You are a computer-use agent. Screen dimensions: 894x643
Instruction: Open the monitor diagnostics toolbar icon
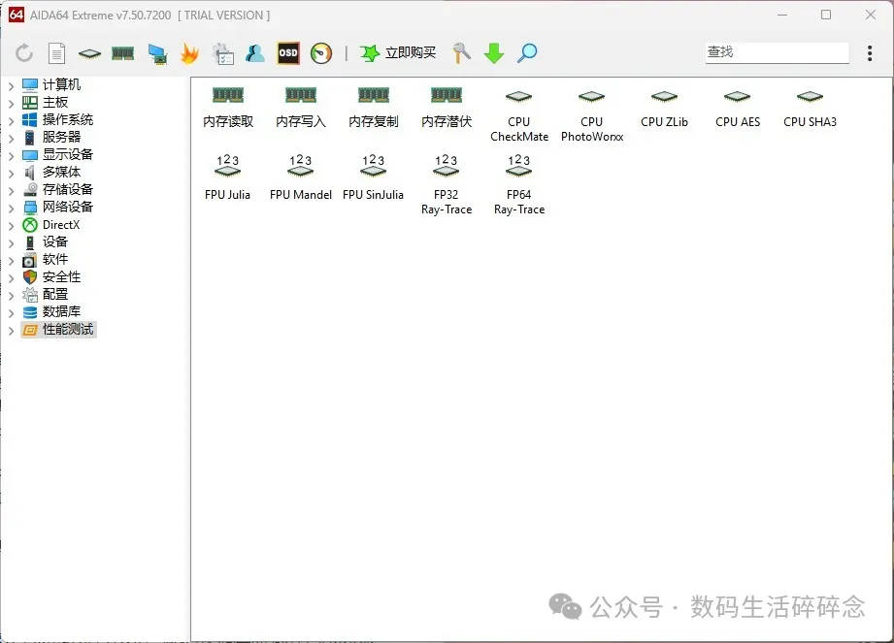pos(157,54)
